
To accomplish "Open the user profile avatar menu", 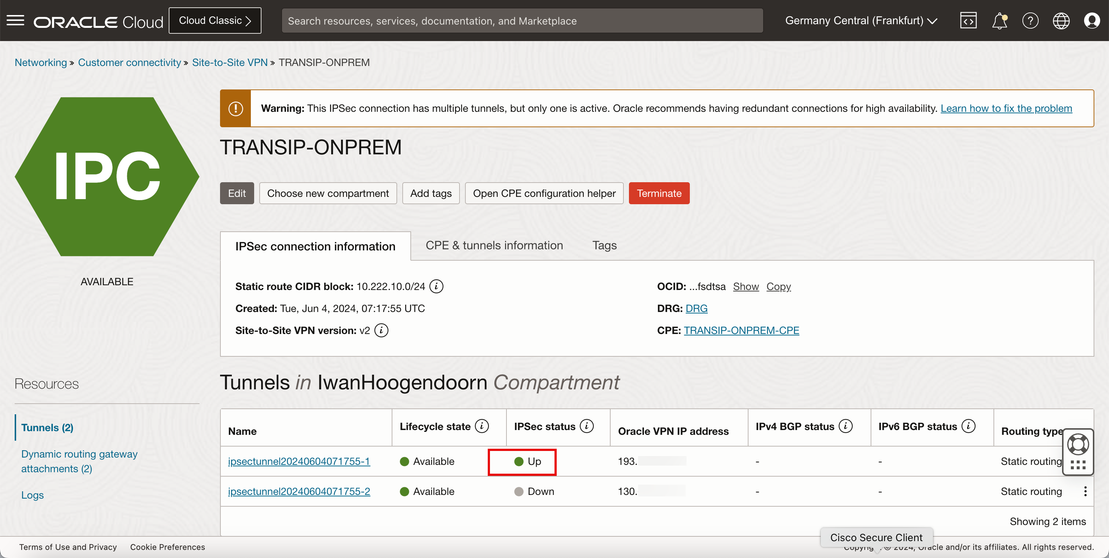I will [1091, 21].
